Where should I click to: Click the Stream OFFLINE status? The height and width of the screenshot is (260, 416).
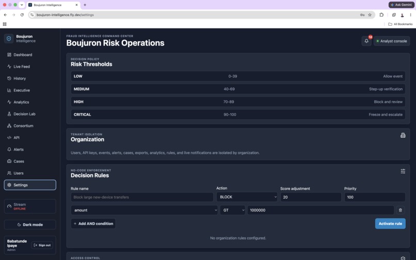(x=20, y=209)
